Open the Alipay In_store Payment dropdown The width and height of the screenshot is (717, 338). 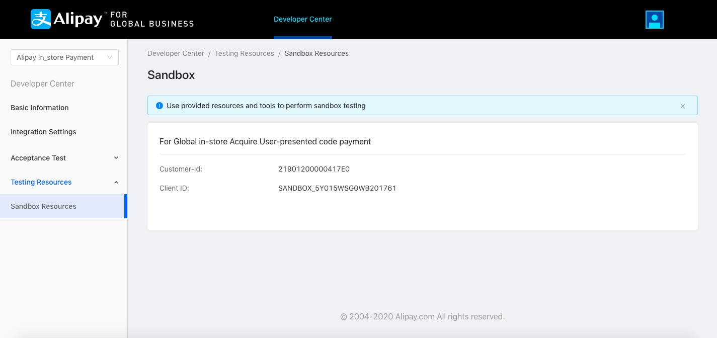click(x=64, y=57)
